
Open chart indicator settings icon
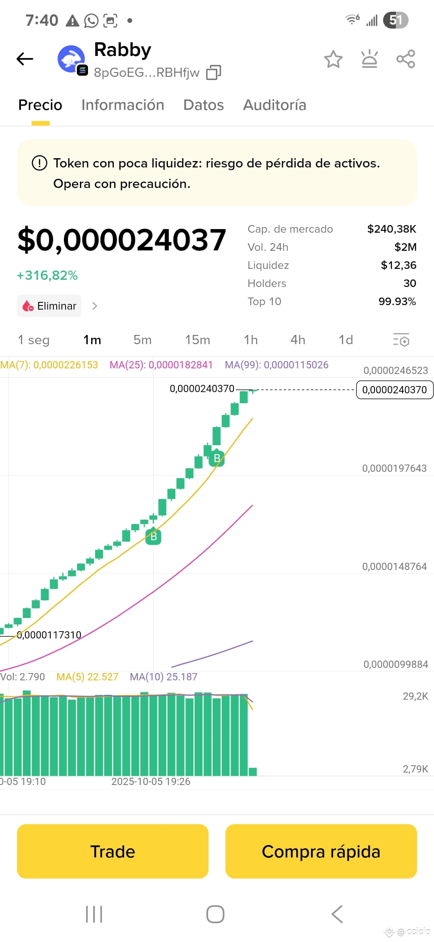[401, 340]
